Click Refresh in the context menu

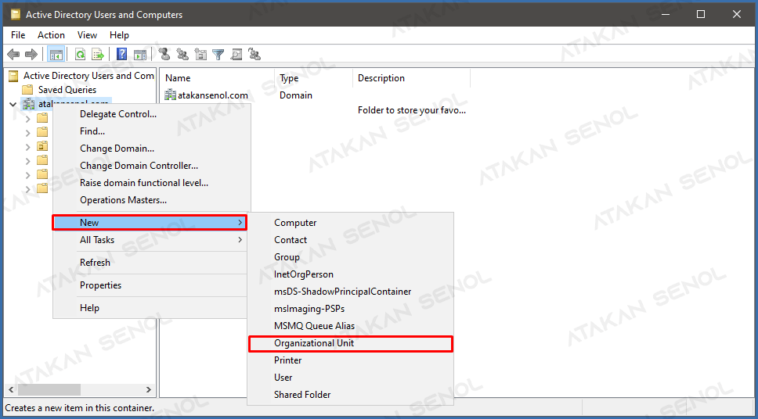pos(151,263)
